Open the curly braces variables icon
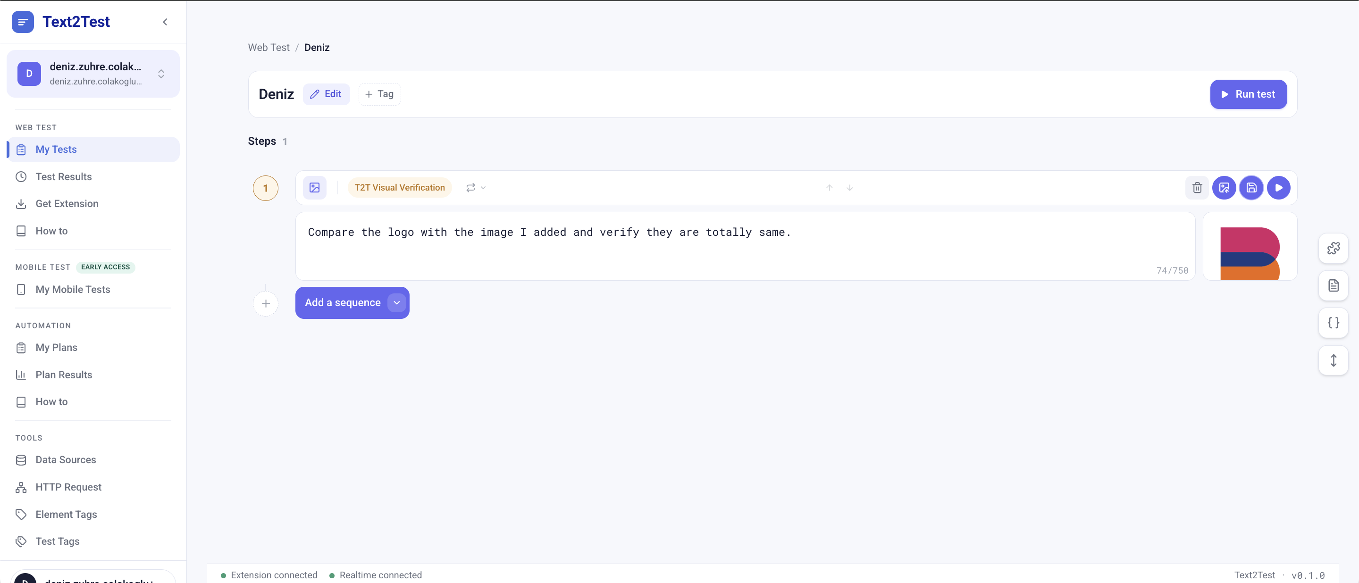The image size is (1359, 583). tap(1333, 323)
